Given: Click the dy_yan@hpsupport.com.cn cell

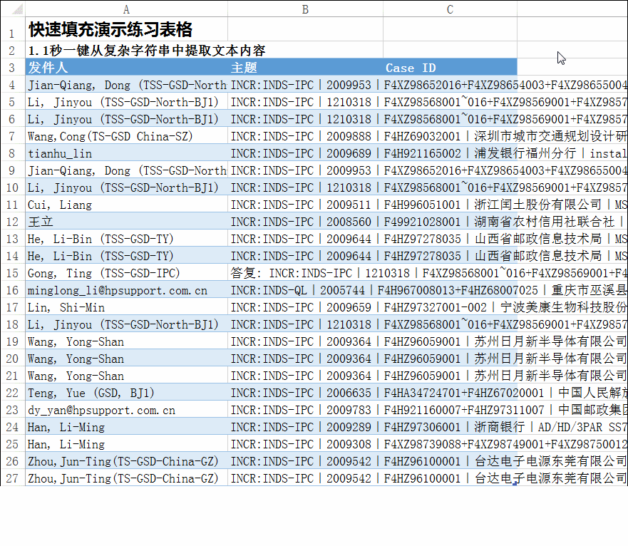Looking at the screenshot, I should 126,410.
